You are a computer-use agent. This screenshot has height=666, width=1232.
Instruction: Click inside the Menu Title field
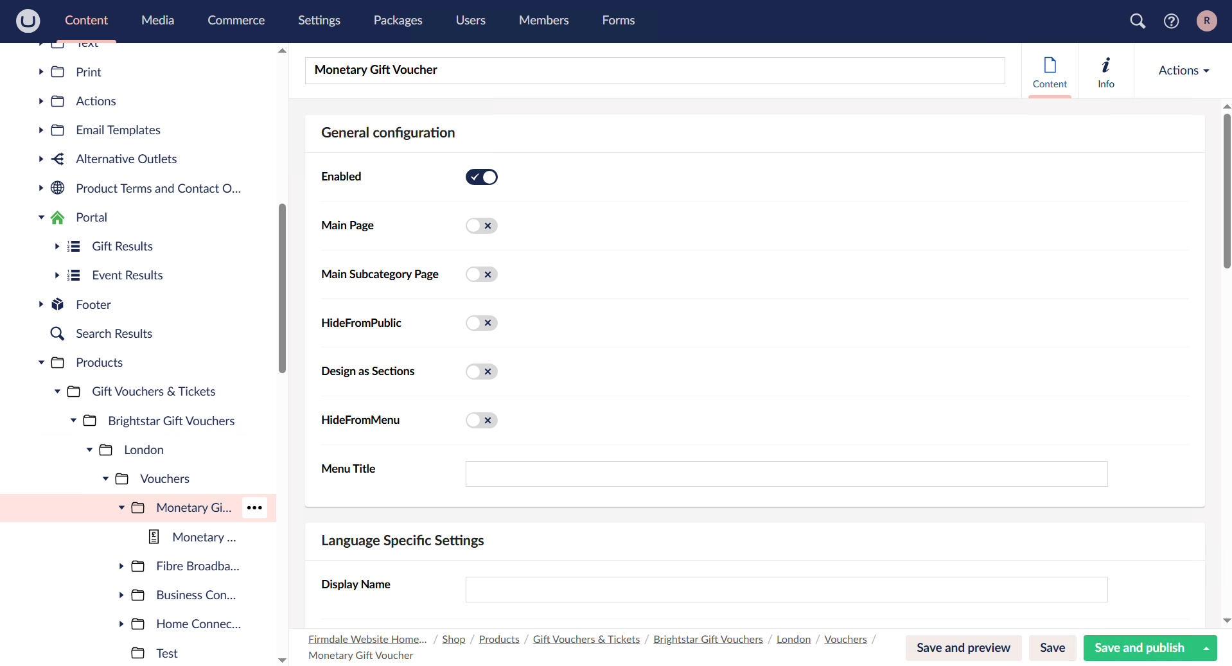pyautogui.click(x=786, y=474)
